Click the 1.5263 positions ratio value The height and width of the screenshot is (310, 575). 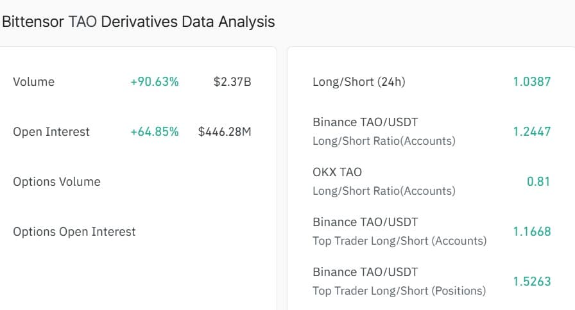tap(531, 282)
